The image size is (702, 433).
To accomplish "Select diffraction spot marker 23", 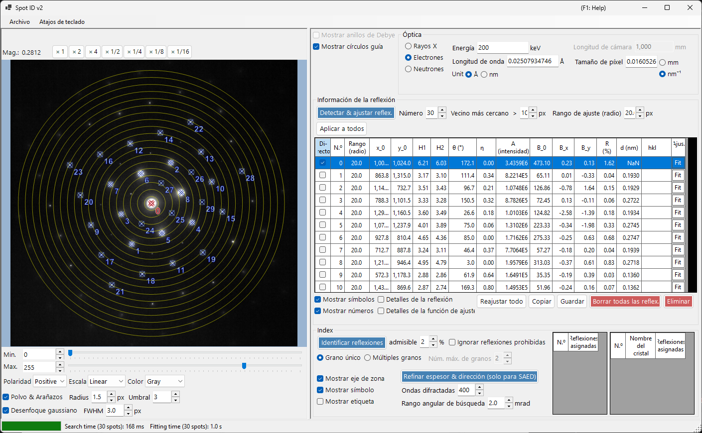I will pyautogui.click(x=70, y=165).
